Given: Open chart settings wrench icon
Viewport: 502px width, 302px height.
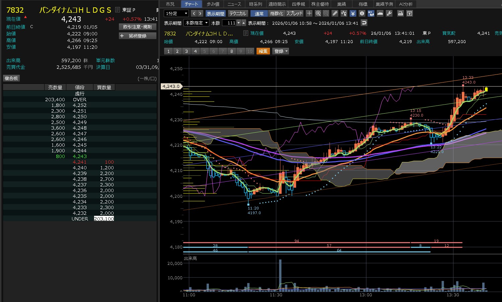Looking at the screenshot, I should click(389, 13).
